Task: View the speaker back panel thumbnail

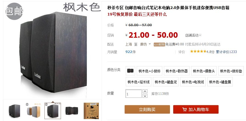Action: pyautogui.click(x=91, y=111)
